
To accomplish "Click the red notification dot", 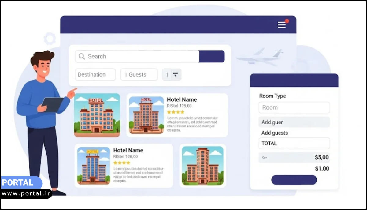I will pos(287,21).
